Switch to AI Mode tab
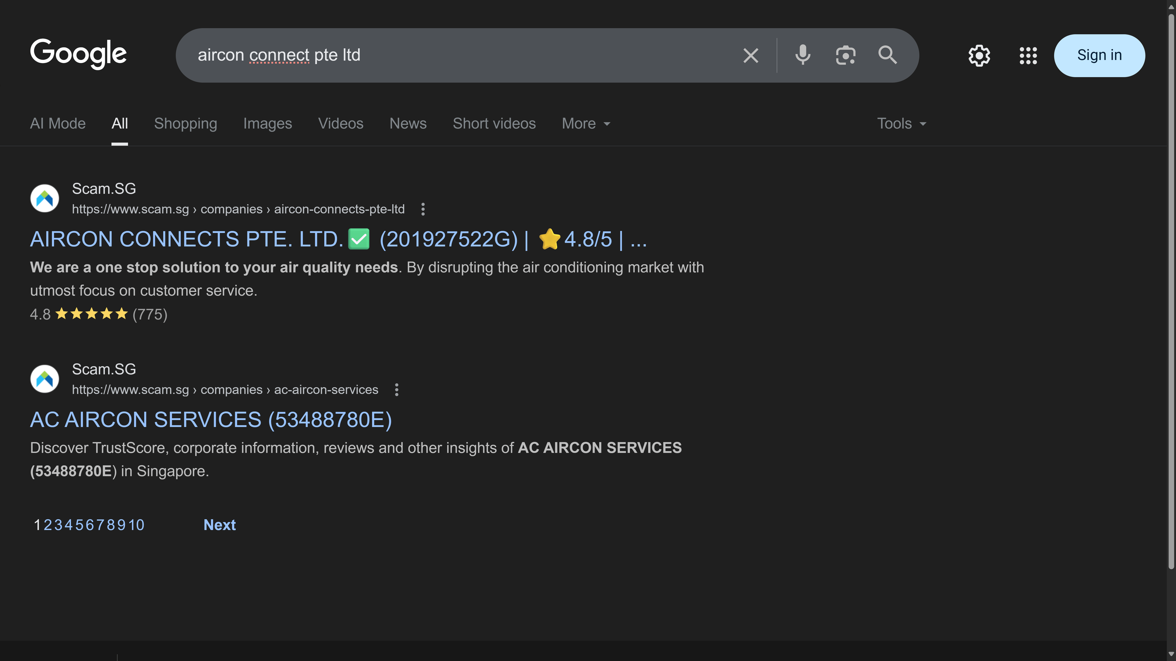Screen dimensions: 1176x661 (x=58, y=124)
